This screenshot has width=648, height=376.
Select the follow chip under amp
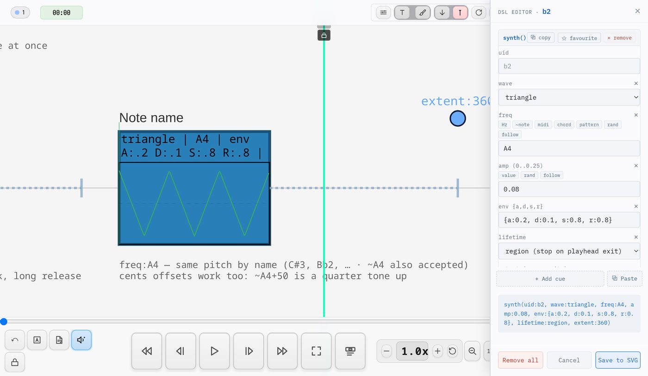point(552,175)
